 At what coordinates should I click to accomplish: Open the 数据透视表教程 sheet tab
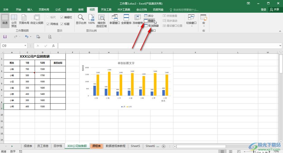[115, 146]
